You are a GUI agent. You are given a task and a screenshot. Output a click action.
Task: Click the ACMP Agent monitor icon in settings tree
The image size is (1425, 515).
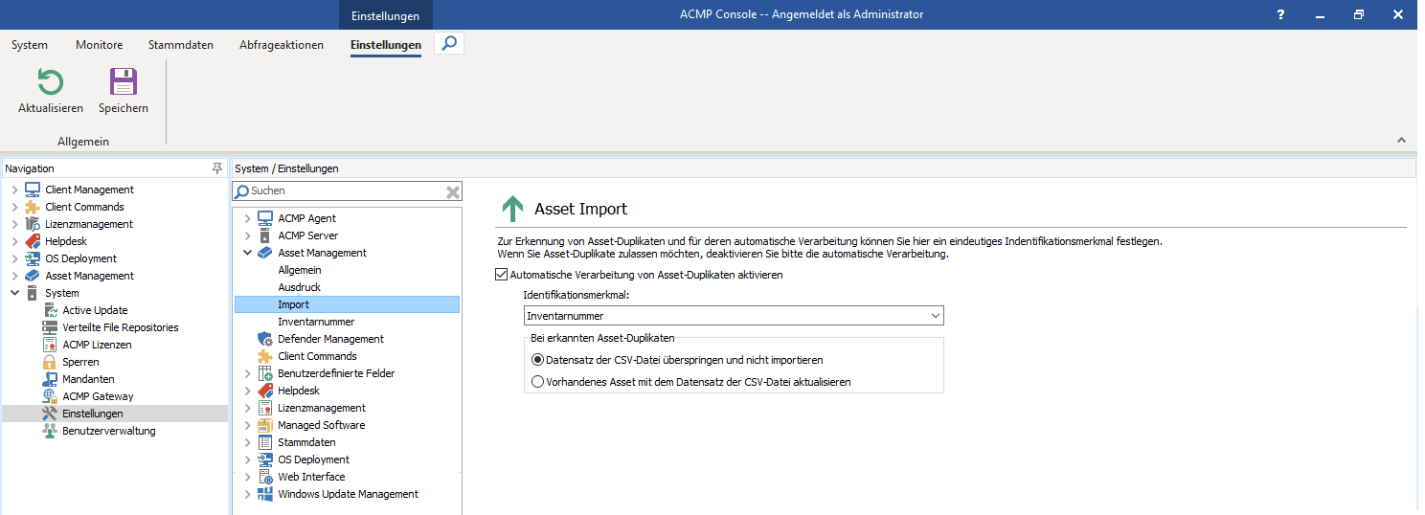[x=265, y=218]
